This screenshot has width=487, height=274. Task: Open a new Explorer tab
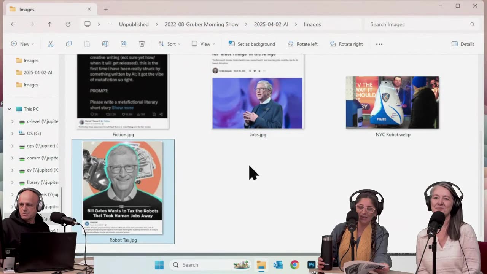click(x=106, y=9)
